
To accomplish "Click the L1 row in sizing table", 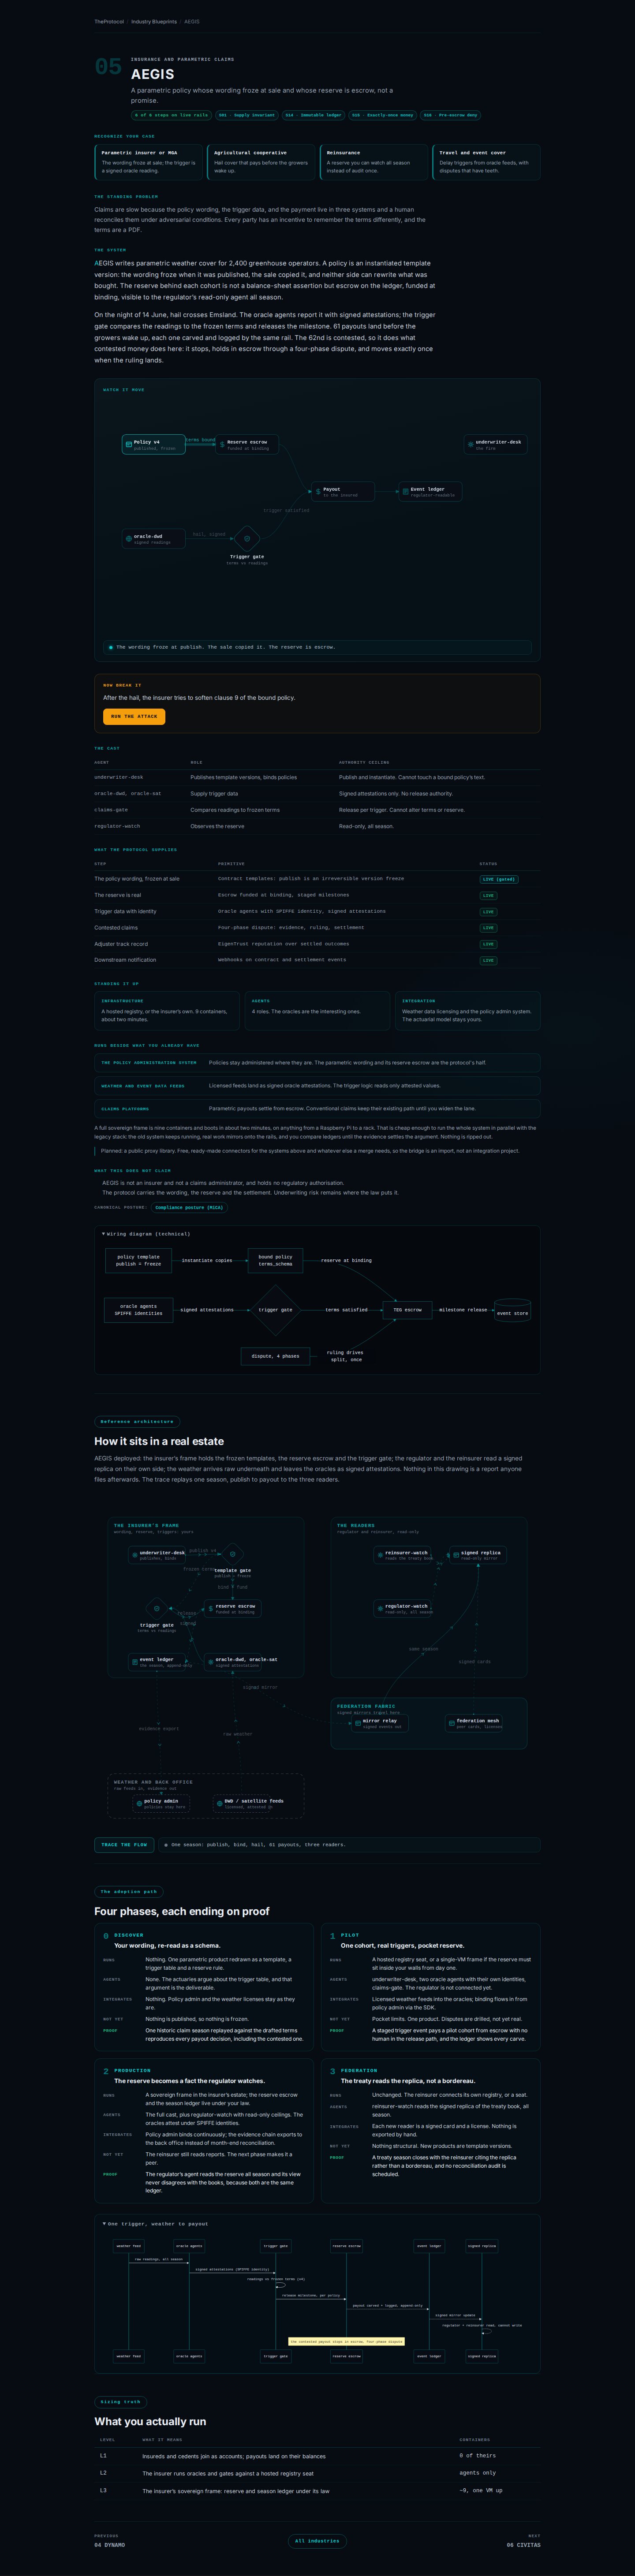I will coord(317,2456).
